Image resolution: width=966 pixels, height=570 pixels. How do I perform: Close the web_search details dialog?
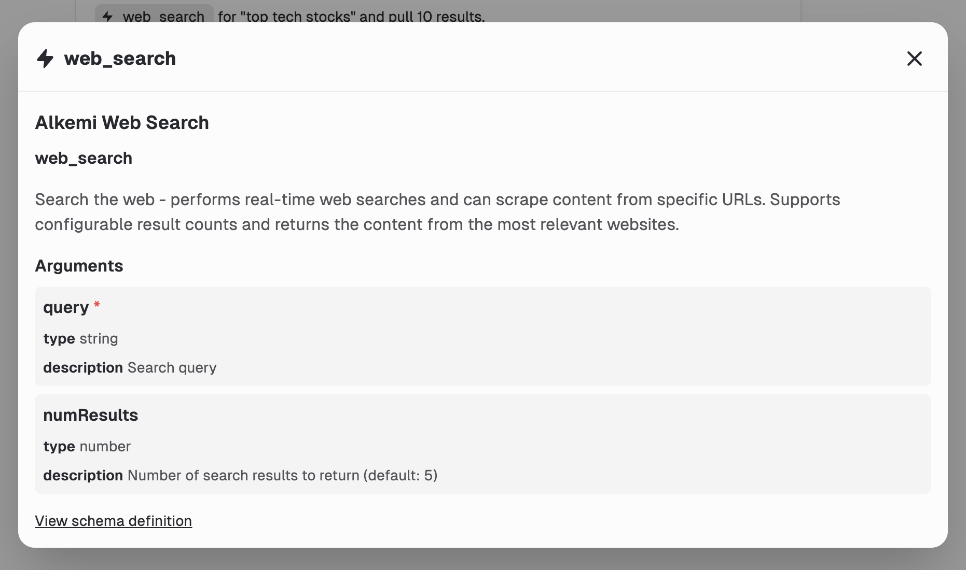(914, 59)
